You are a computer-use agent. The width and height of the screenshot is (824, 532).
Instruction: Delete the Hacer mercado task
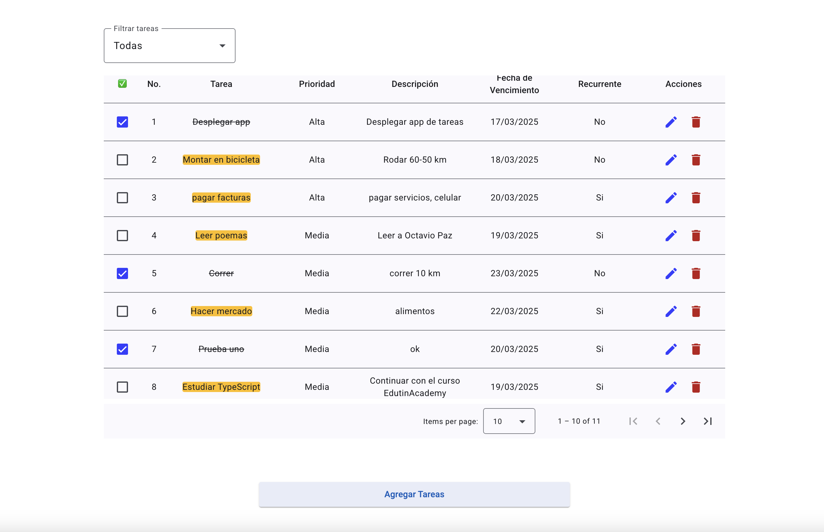click(x=696, y=311)
